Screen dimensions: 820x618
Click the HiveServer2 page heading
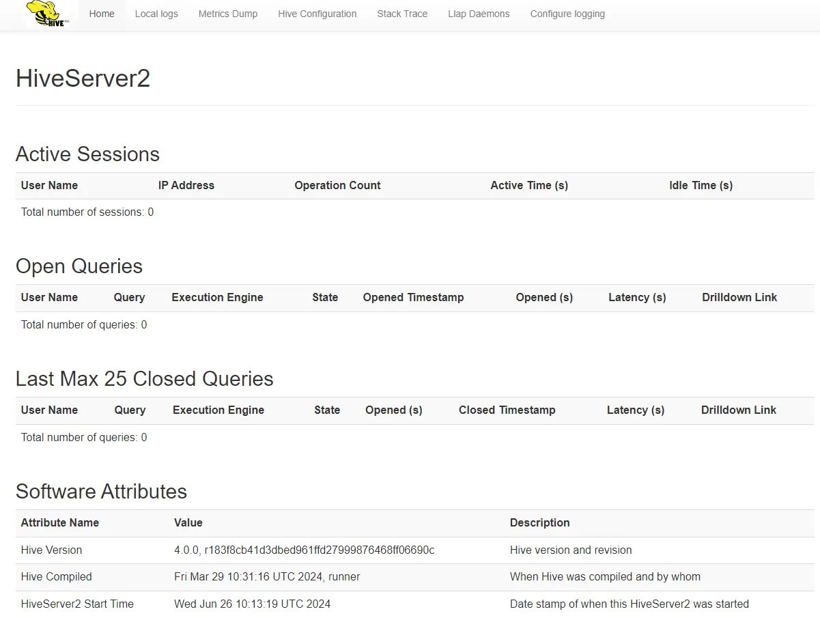point(83,79)
